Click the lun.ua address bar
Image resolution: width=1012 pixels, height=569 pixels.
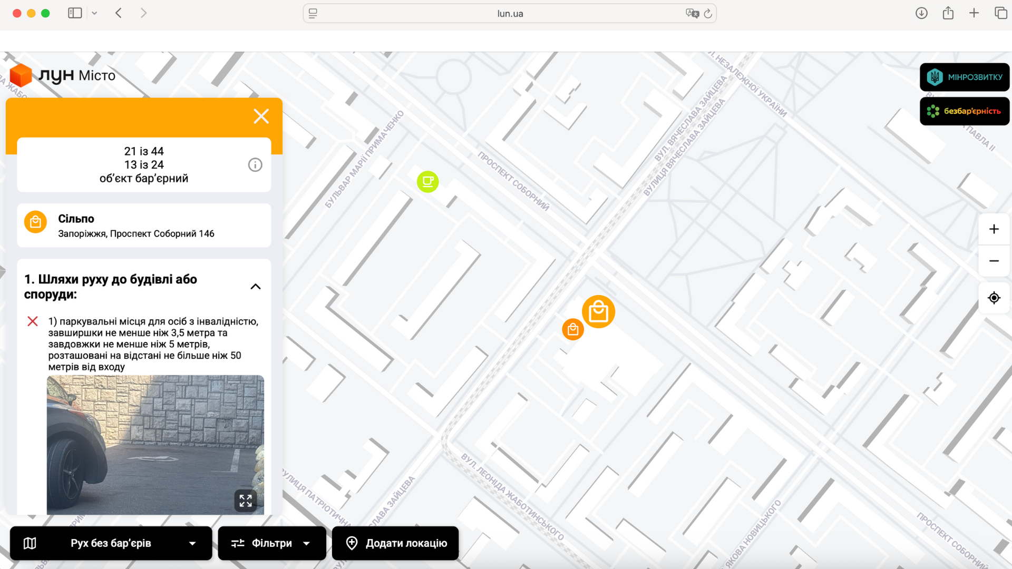pyautogui.click(x=509, y=14)
